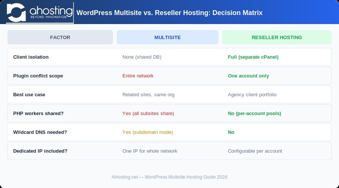Select the 'Client isolation' row label

click(x=31, y=57)
